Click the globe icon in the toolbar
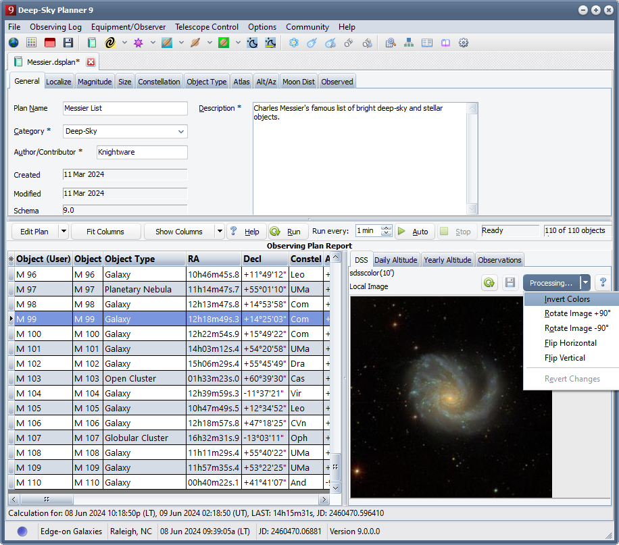 (x=14, y=43)
